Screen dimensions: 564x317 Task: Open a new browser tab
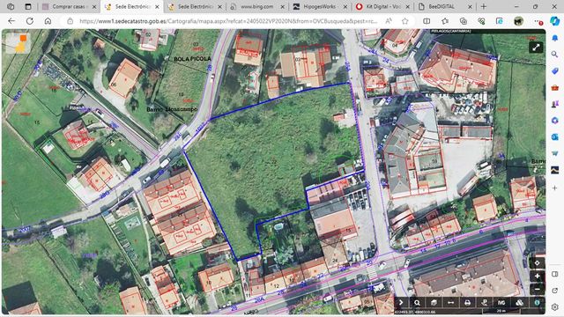484,6
